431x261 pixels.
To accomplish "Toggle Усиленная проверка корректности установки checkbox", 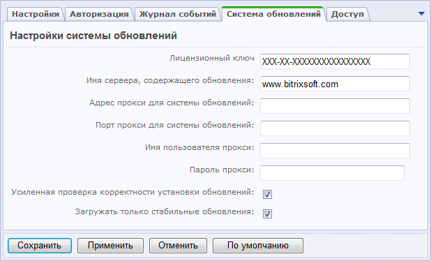I will point(267,194).
